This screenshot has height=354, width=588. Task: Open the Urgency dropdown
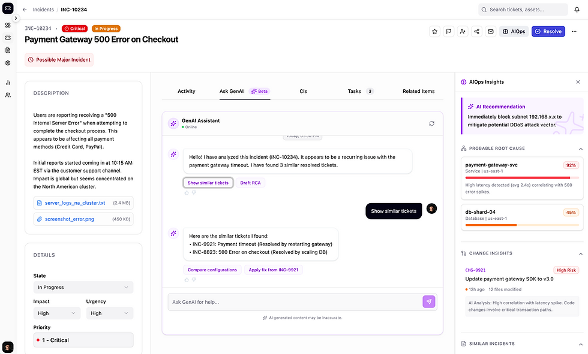[x=110, y=313]
